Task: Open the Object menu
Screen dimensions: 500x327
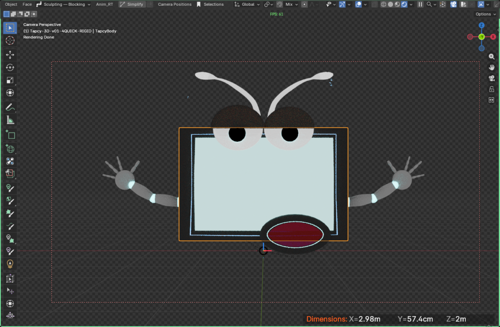Action: pyautogui.click(x=11, y=4)
